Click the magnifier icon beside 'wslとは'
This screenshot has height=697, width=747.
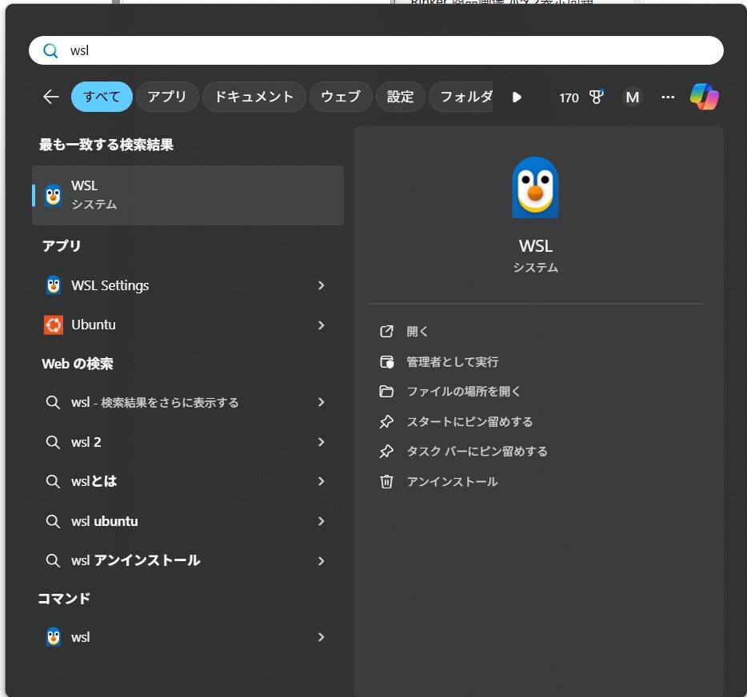pos(53,481)
